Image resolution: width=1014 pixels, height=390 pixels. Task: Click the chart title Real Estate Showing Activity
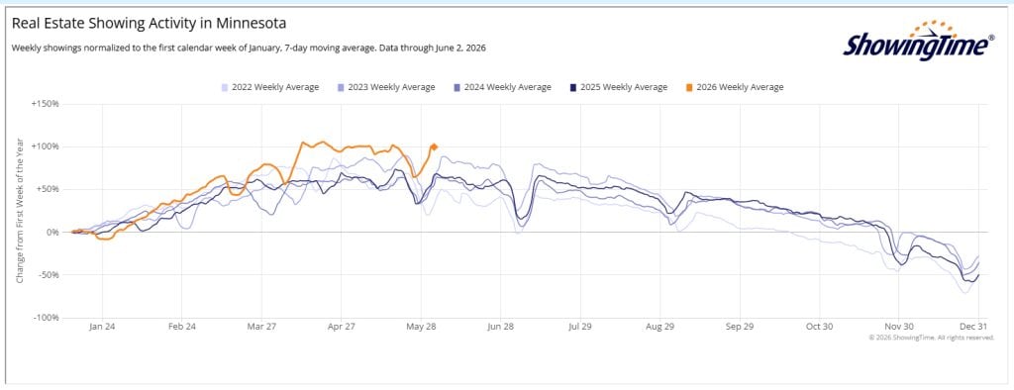(x=150, y=24)
